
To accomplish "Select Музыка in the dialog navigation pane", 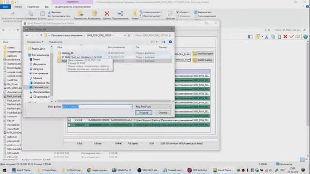I will [36, 78].
